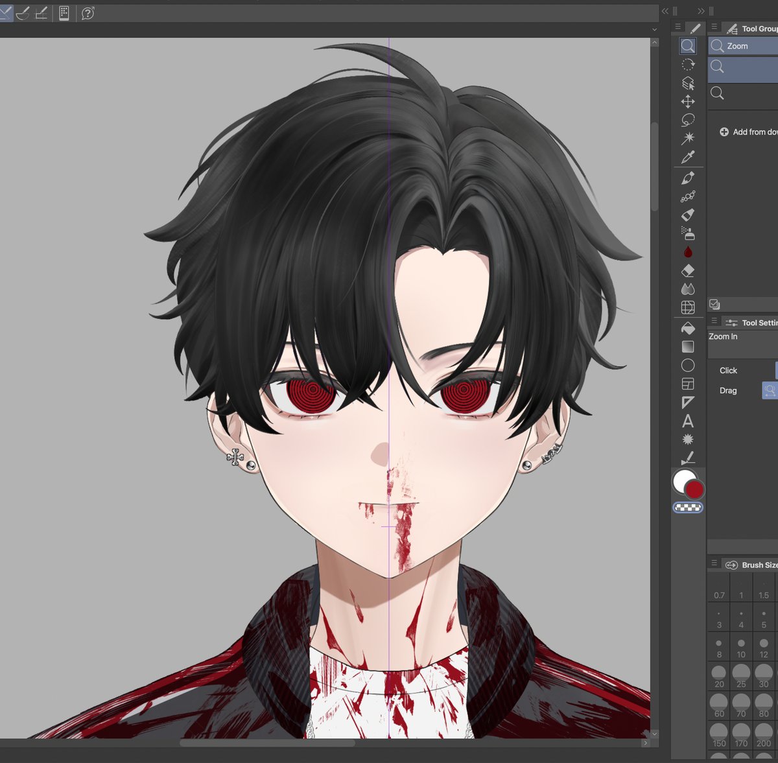778x763 pixels.
Task: Expand palette dock with right double chevron
Action: (701, 11)
